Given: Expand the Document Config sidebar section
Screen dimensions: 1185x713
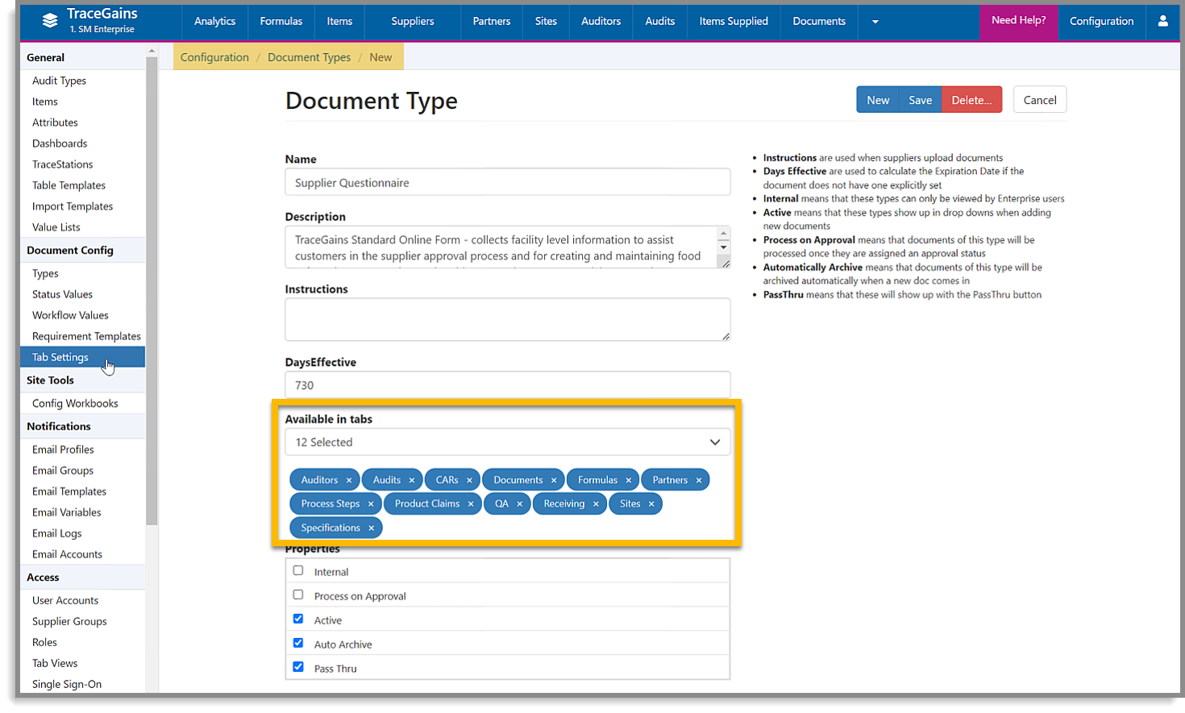Looking at the screenshot, I should click(x=71, y=250).
